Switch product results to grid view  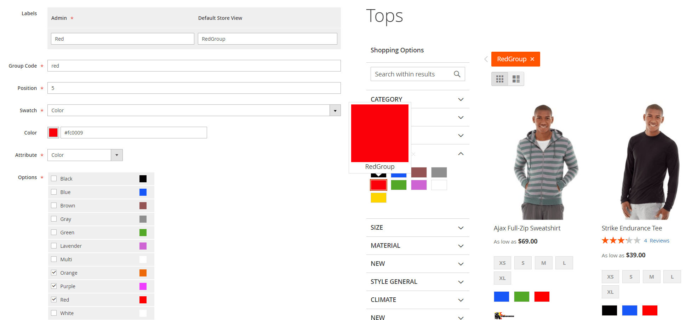tap(499, 79)
